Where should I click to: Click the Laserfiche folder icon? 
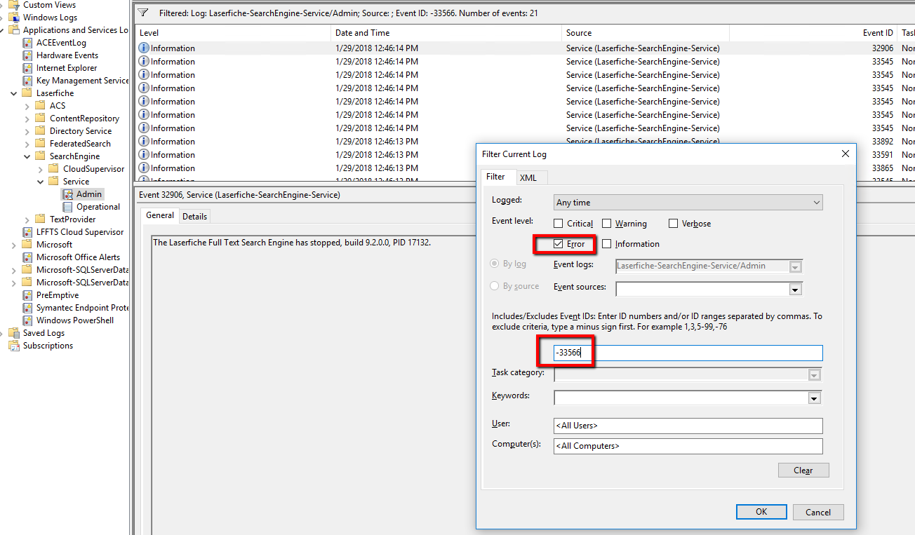click(28, 93)
